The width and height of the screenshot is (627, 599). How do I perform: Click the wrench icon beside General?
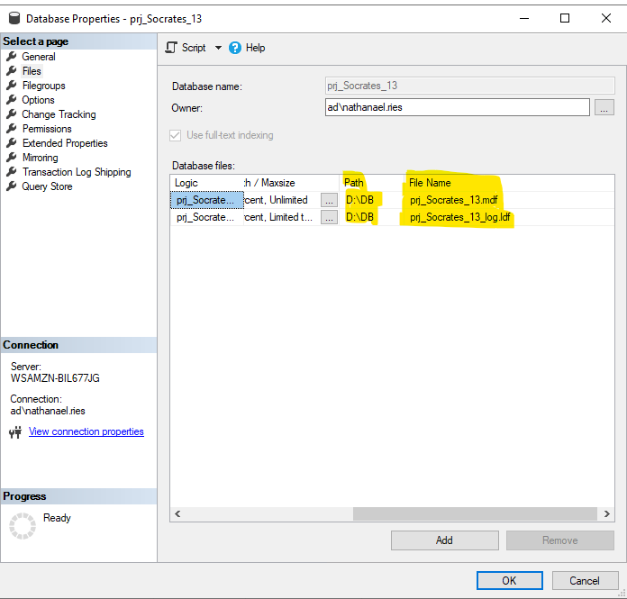(x=12, y=57)
